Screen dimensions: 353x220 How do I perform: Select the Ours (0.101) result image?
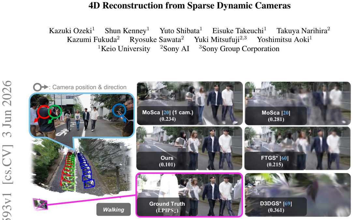click(x=189, y=148)
